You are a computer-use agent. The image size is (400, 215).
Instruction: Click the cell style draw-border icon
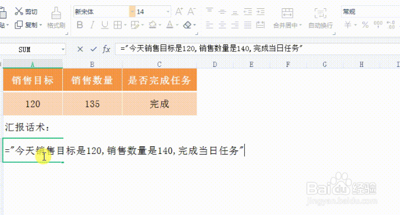(135, 25)
